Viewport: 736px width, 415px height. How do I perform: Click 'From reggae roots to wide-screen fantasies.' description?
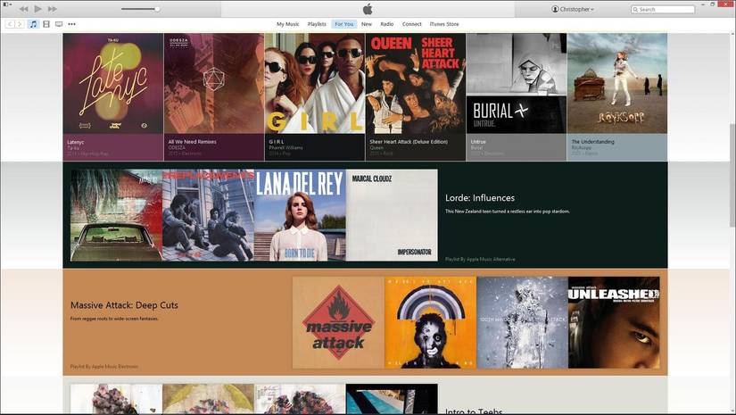click(114, 319)
